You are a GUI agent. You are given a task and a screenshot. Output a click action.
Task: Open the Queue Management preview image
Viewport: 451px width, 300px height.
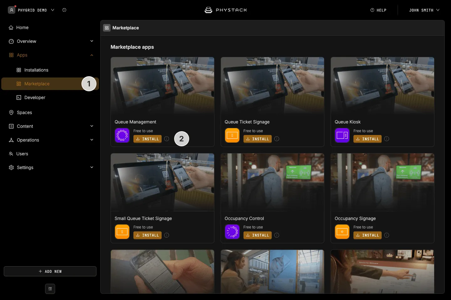(163, 86)
